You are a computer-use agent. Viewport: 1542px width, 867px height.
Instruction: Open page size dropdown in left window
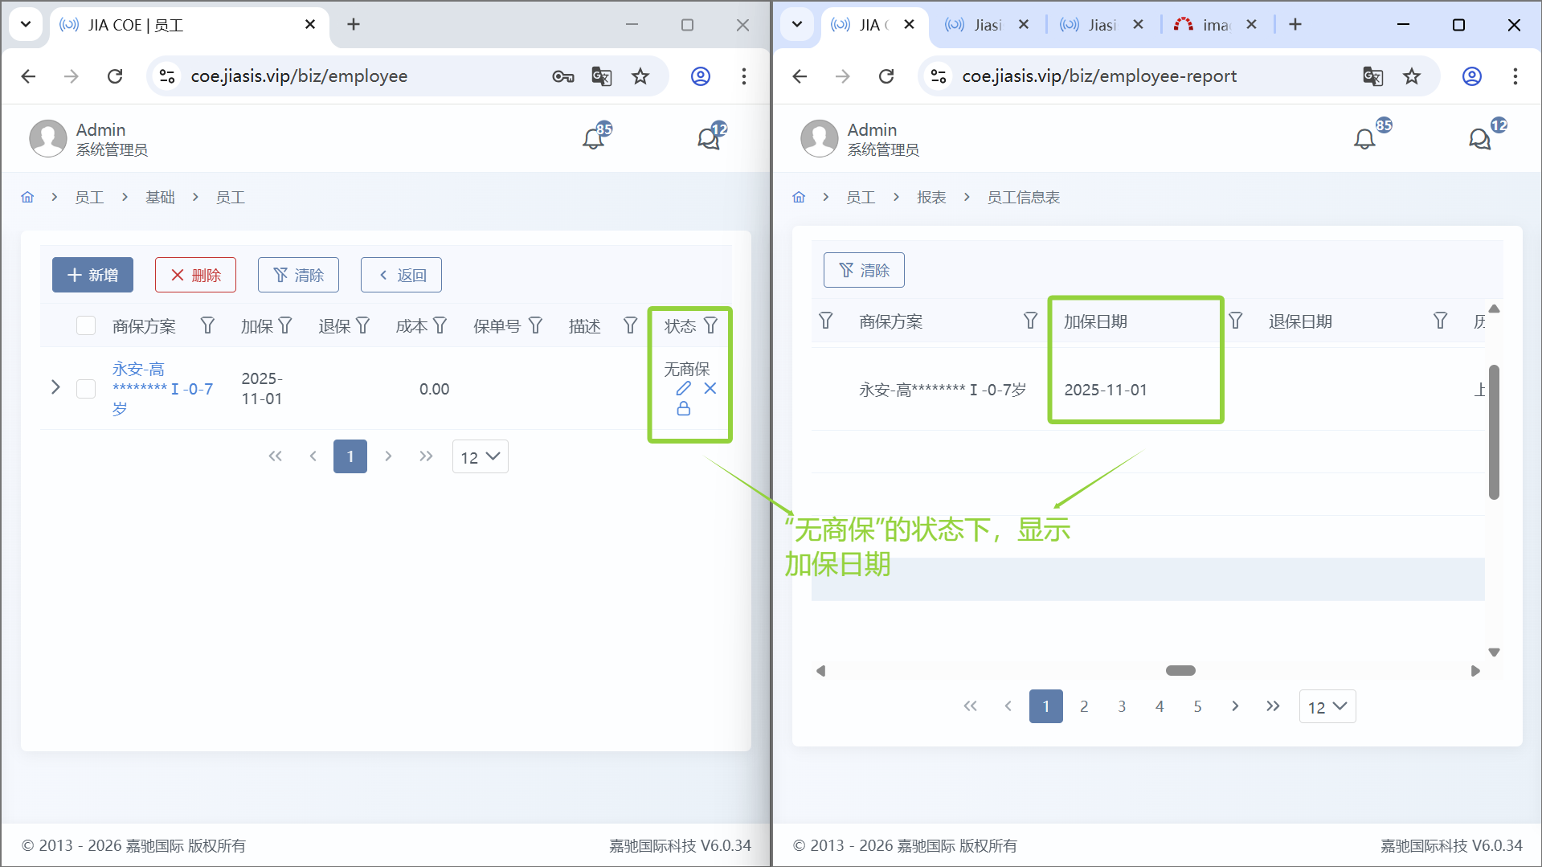point(480,457)
